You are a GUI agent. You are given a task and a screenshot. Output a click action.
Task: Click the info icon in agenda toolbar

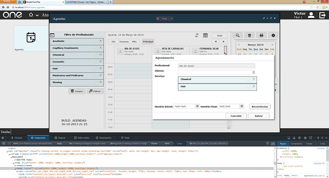click(273, 35)
